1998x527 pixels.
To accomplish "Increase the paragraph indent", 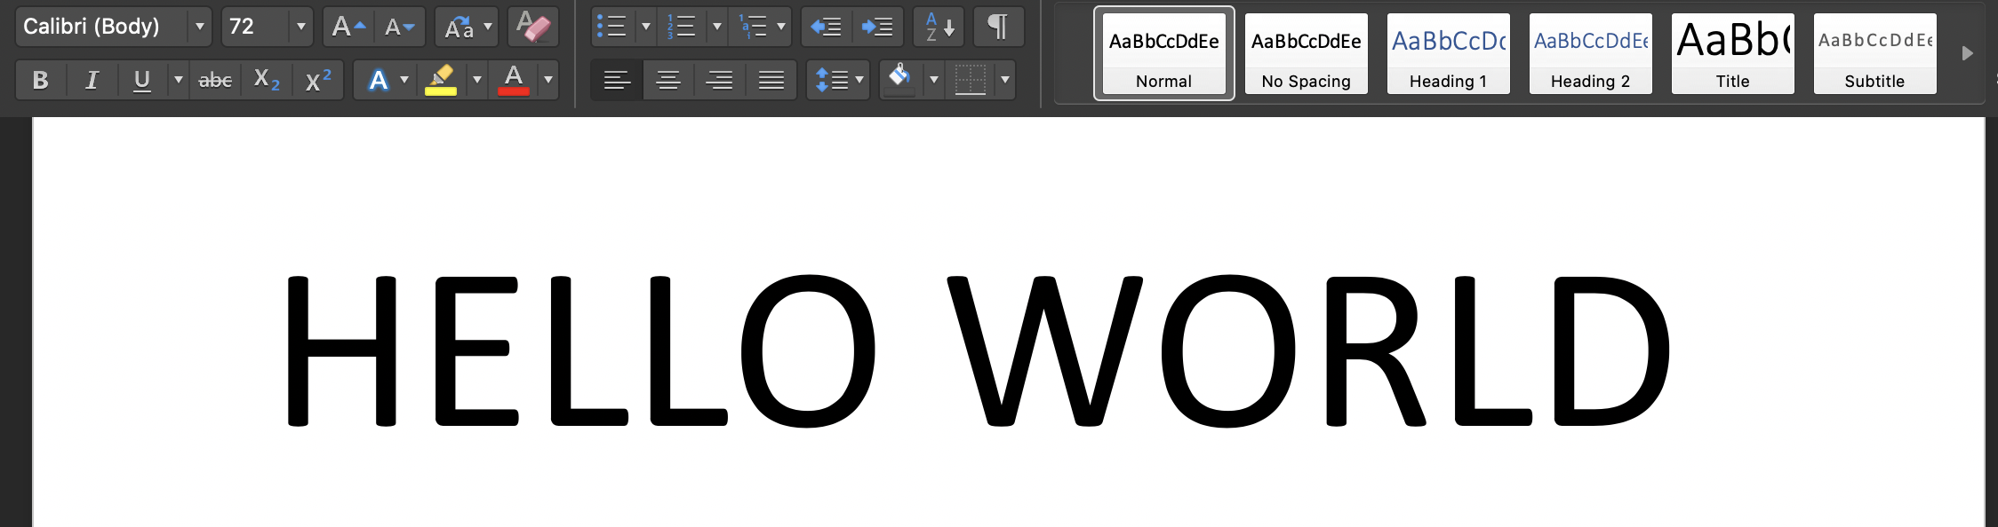I will coord(877,27).
